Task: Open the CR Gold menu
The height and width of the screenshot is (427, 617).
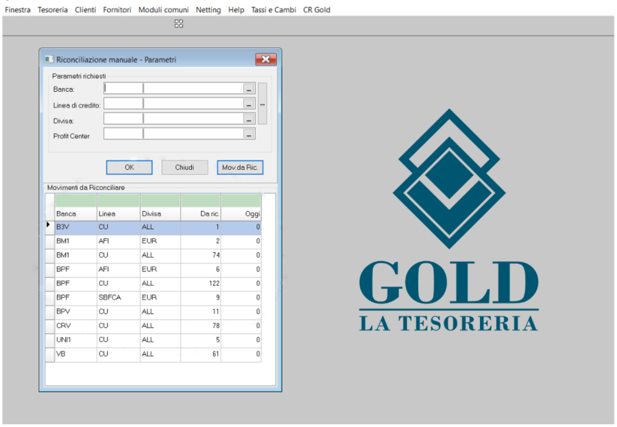Action: (x=317, y=10)
